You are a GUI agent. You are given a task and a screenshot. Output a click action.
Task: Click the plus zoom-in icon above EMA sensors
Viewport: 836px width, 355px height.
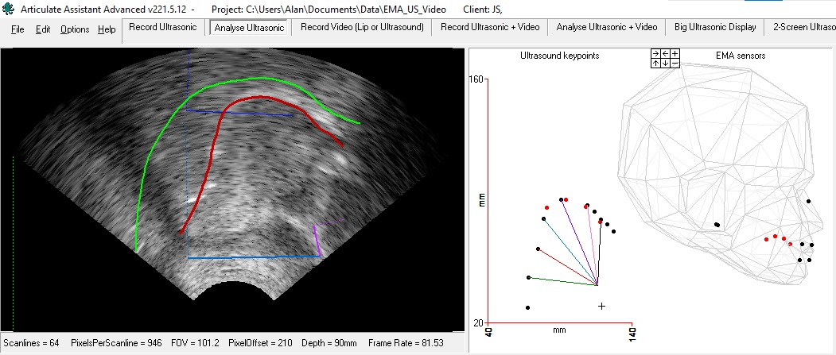675,53
